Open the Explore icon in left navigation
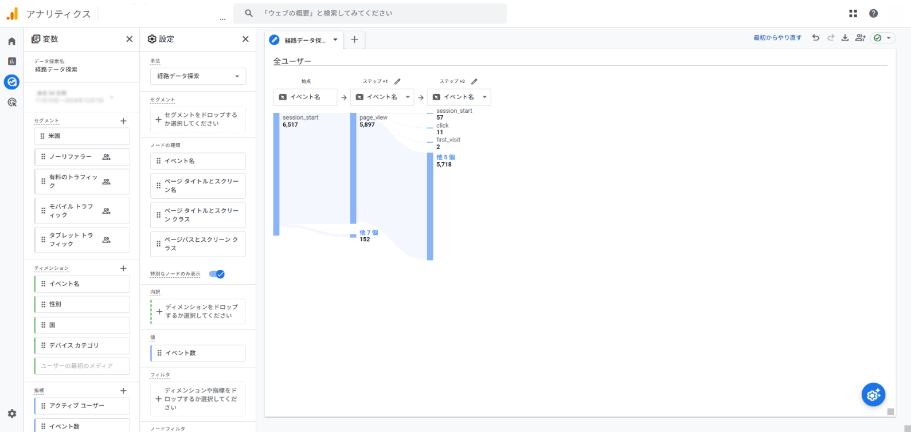This screenshot has width=911, height=432. (x=11, y=82)
